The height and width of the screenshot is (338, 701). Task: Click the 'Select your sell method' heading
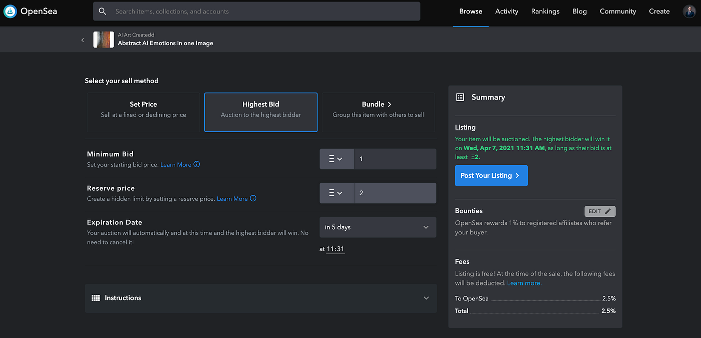pyautogui.click(x=122, y=81)
